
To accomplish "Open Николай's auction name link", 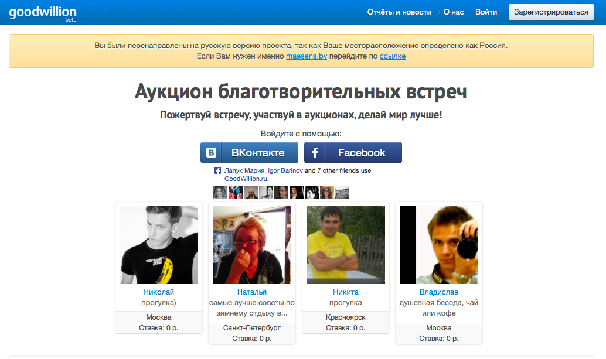I will point(158,292).
